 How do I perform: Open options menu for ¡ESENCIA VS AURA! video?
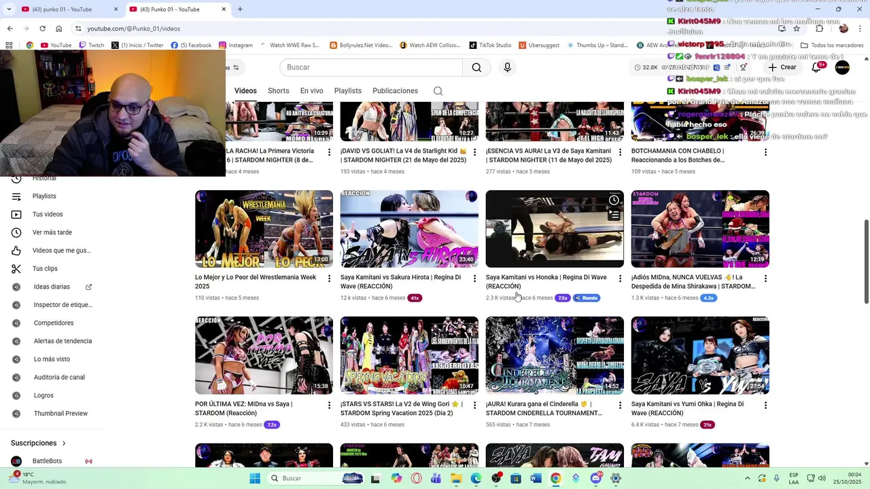620,152
